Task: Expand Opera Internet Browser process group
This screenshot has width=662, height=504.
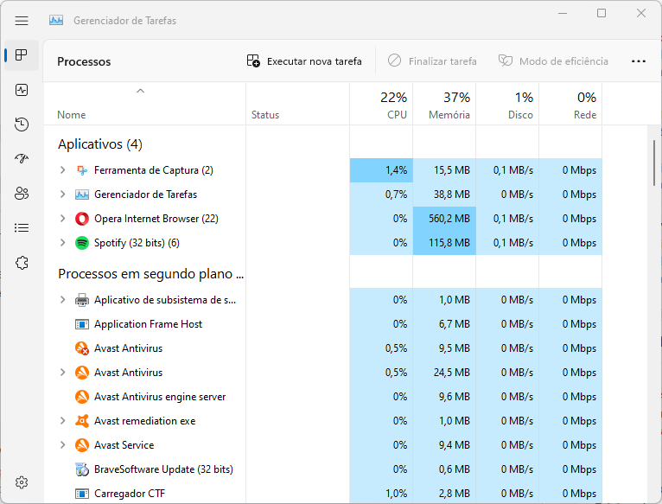Action: [x=62, y=219]
